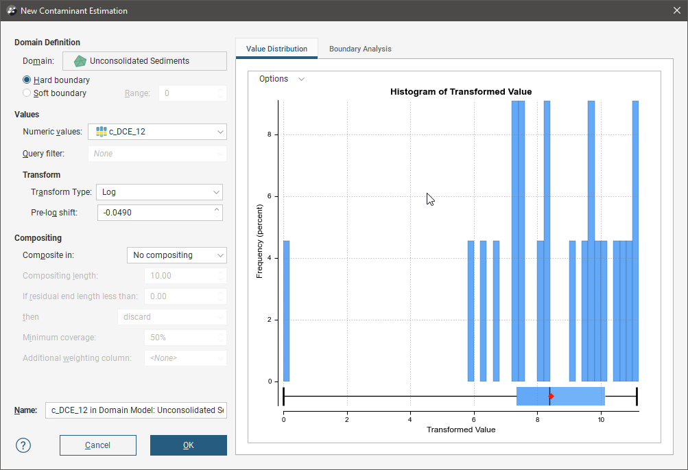Select the Hard boundary option

click(x=27, y=80)
